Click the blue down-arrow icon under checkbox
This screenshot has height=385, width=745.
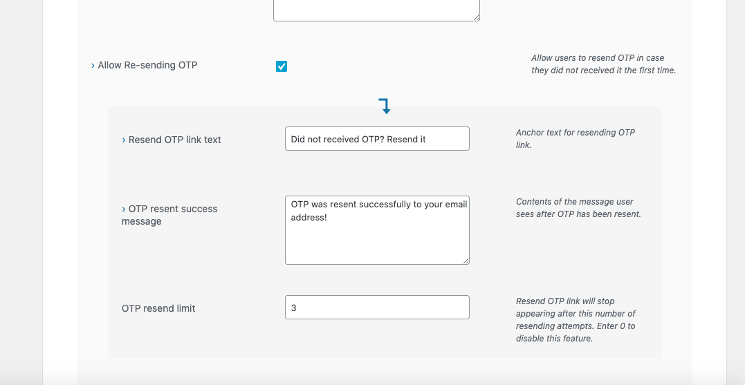click(x=385, y=106)
